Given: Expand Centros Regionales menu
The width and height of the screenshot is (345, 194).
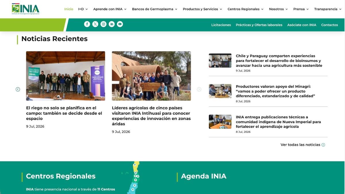Looking at the screenshot, I should [246, 9].
